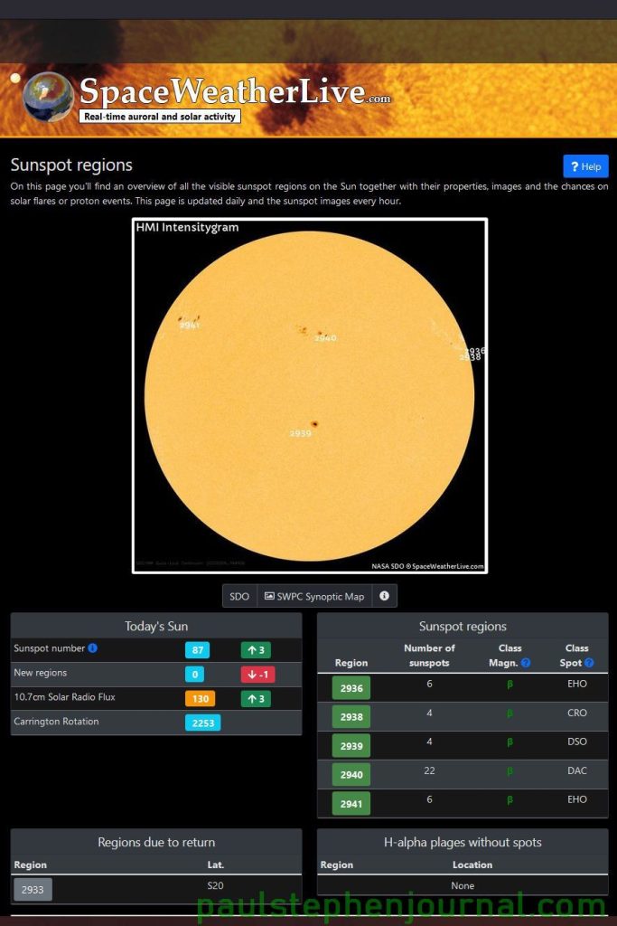The height and width of the screenshot is (926, 617).
Task: Click the red down -1 badge
Action: 257,675
